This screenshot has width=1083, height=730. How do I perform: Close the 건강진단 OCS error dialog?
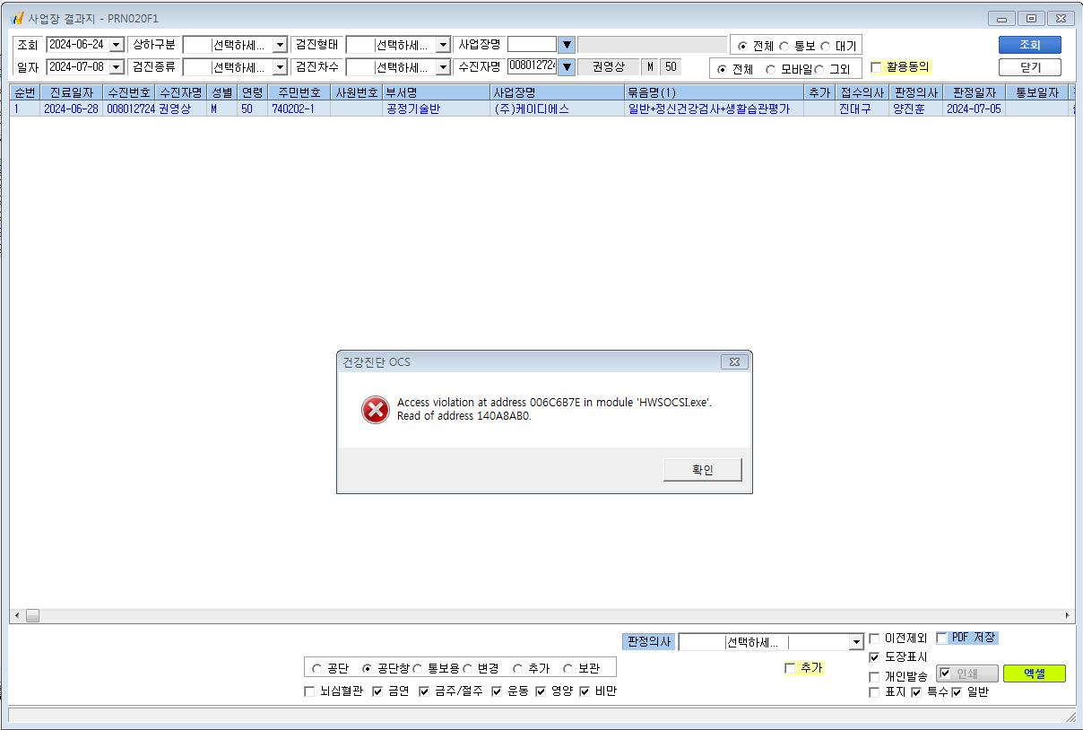pyautogui.click(x=734, y=361)
